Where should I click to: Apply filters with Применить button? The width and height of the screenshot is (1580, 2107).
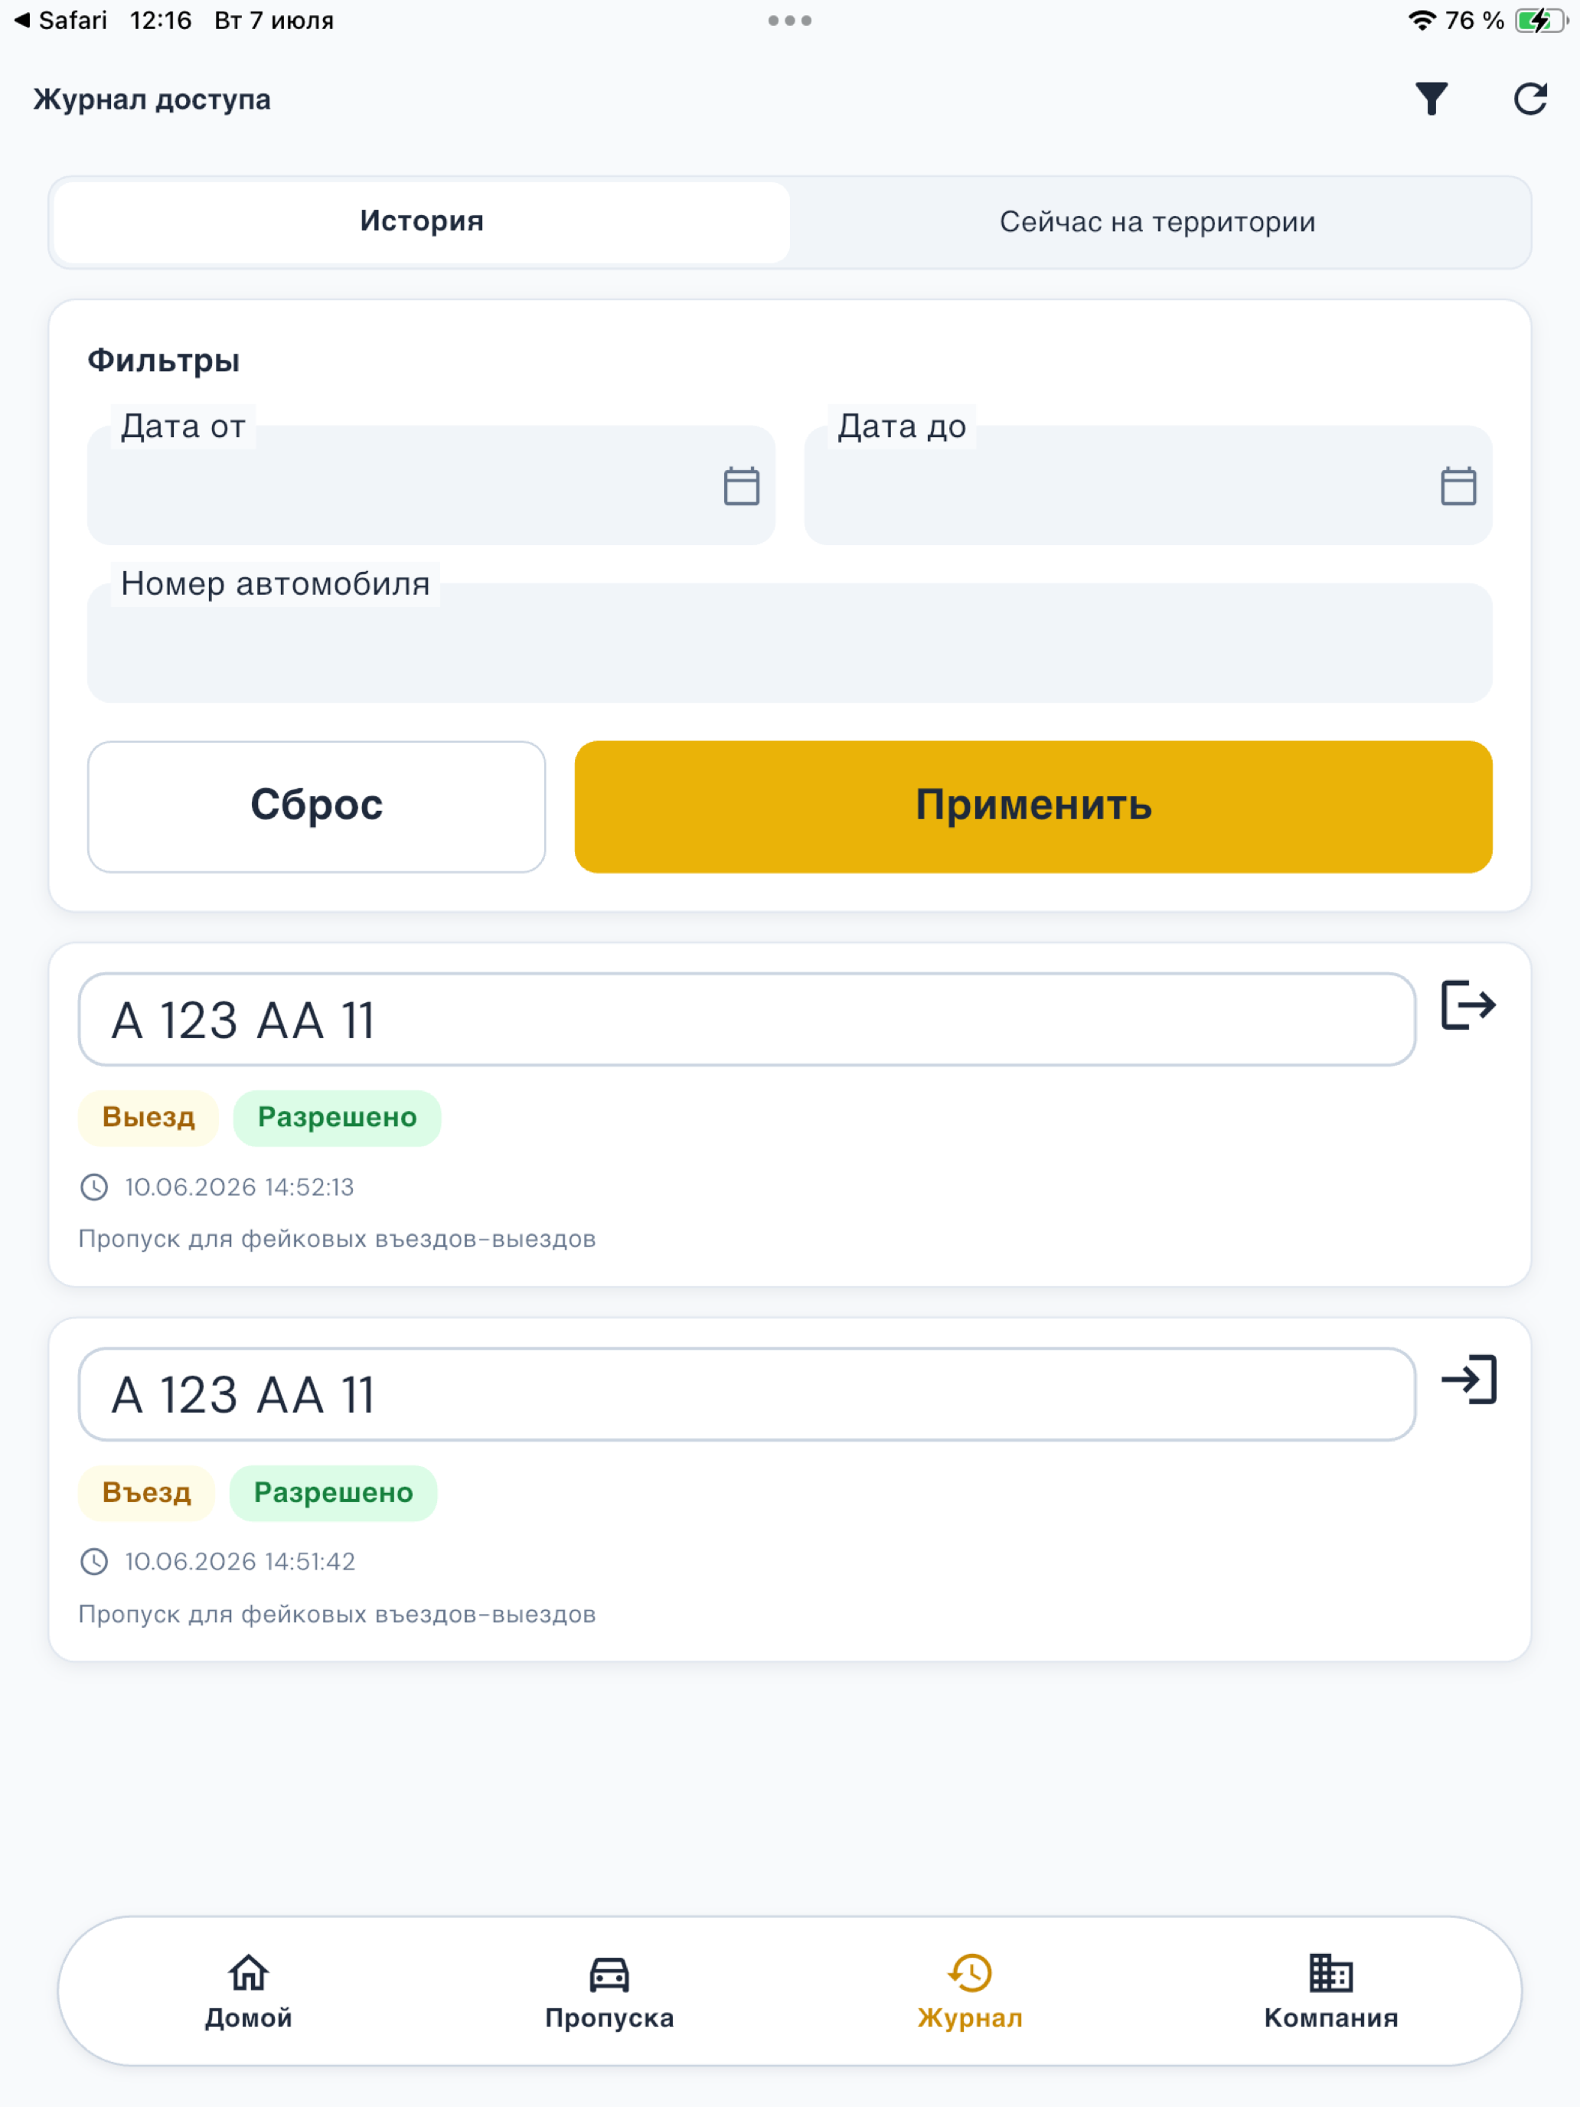coord(1033,806)
